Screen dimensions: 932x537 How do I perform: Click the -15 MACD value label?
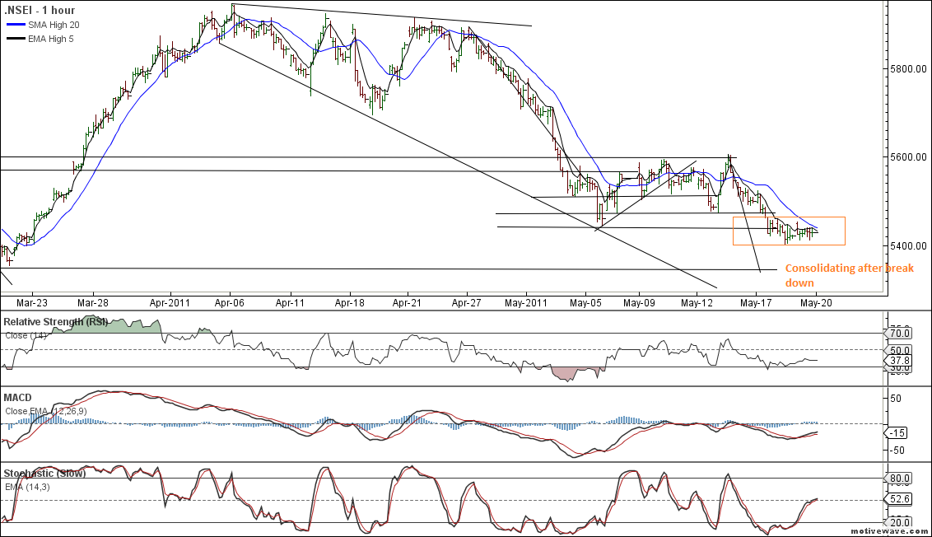click(x=899, y=432)
